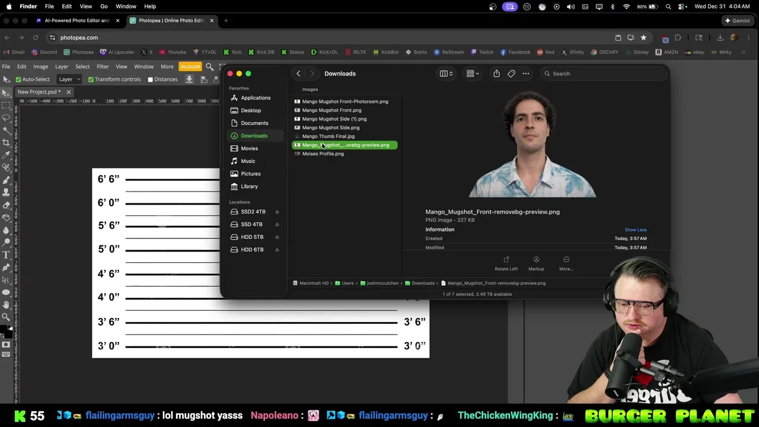Select the Ellipse shape tool
This screenshot has width=759, height=427.
[7, 292]
